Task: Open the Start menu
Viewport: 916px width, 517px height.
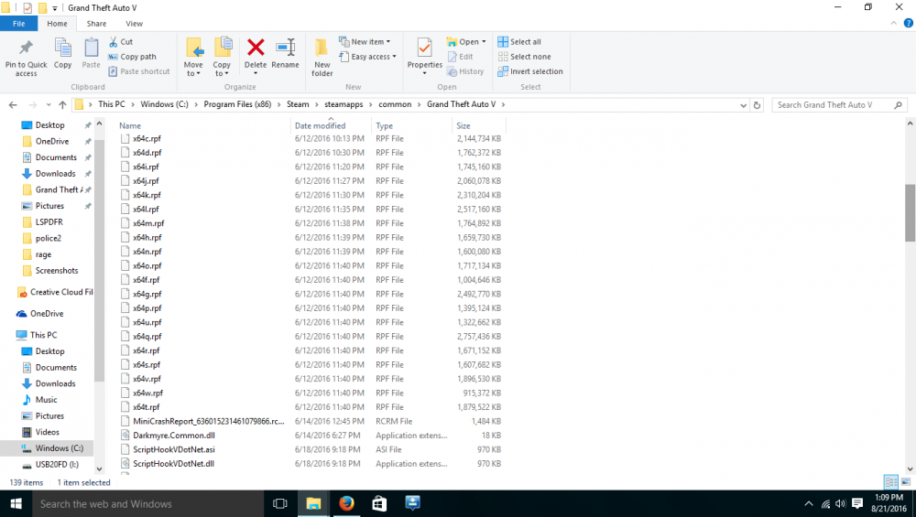Action: pyautogui.click(x=16, y=503)
